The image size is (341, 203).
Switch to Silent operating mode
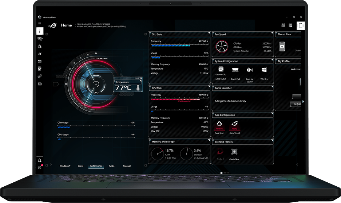point(80,166)
